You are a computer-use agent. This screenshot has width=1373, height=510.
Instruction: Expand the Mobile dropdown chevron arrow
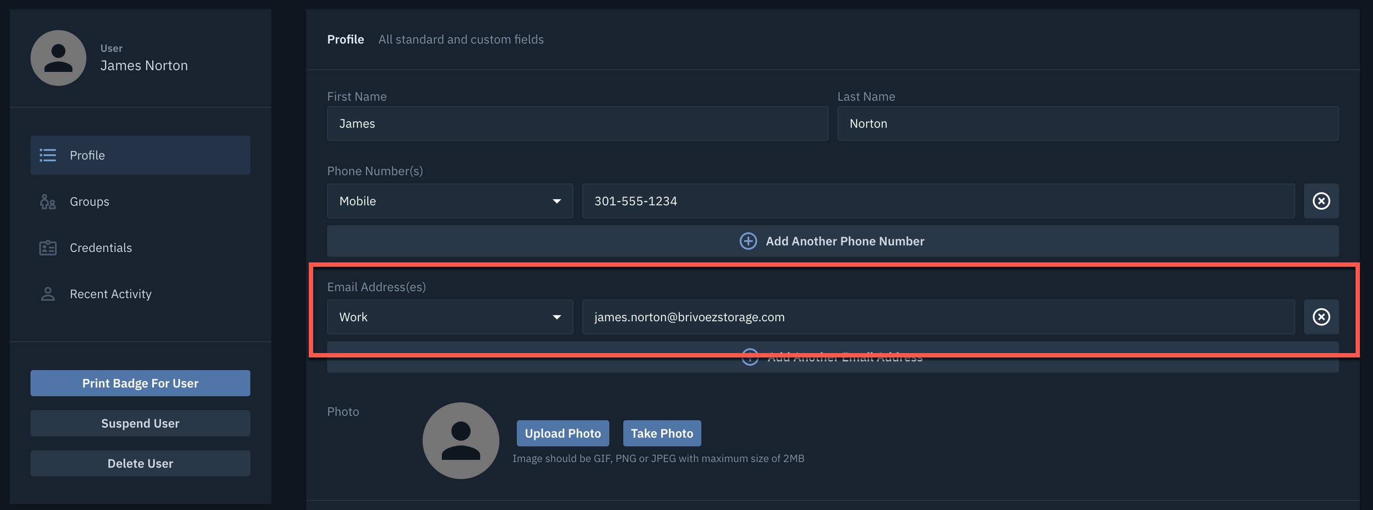(557, 201)
